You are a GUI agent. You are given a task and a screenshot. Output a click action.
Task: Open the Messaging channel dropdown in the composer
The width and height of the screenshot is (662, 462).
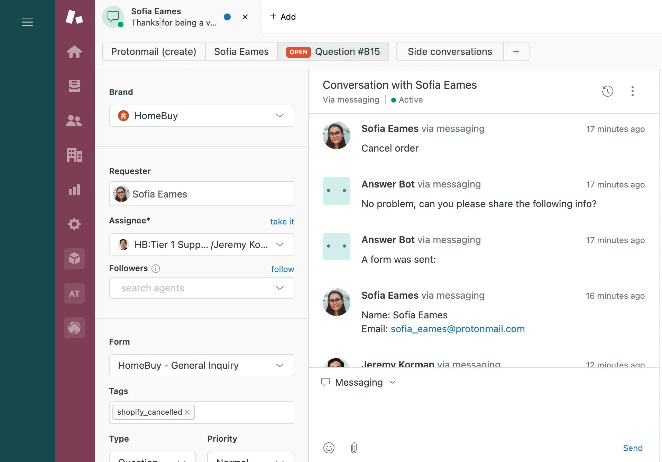[x=359, y=382]
